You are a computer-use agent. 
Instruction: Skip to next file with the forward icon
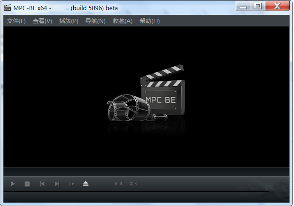pyautogui.click(x=57, y=184)
